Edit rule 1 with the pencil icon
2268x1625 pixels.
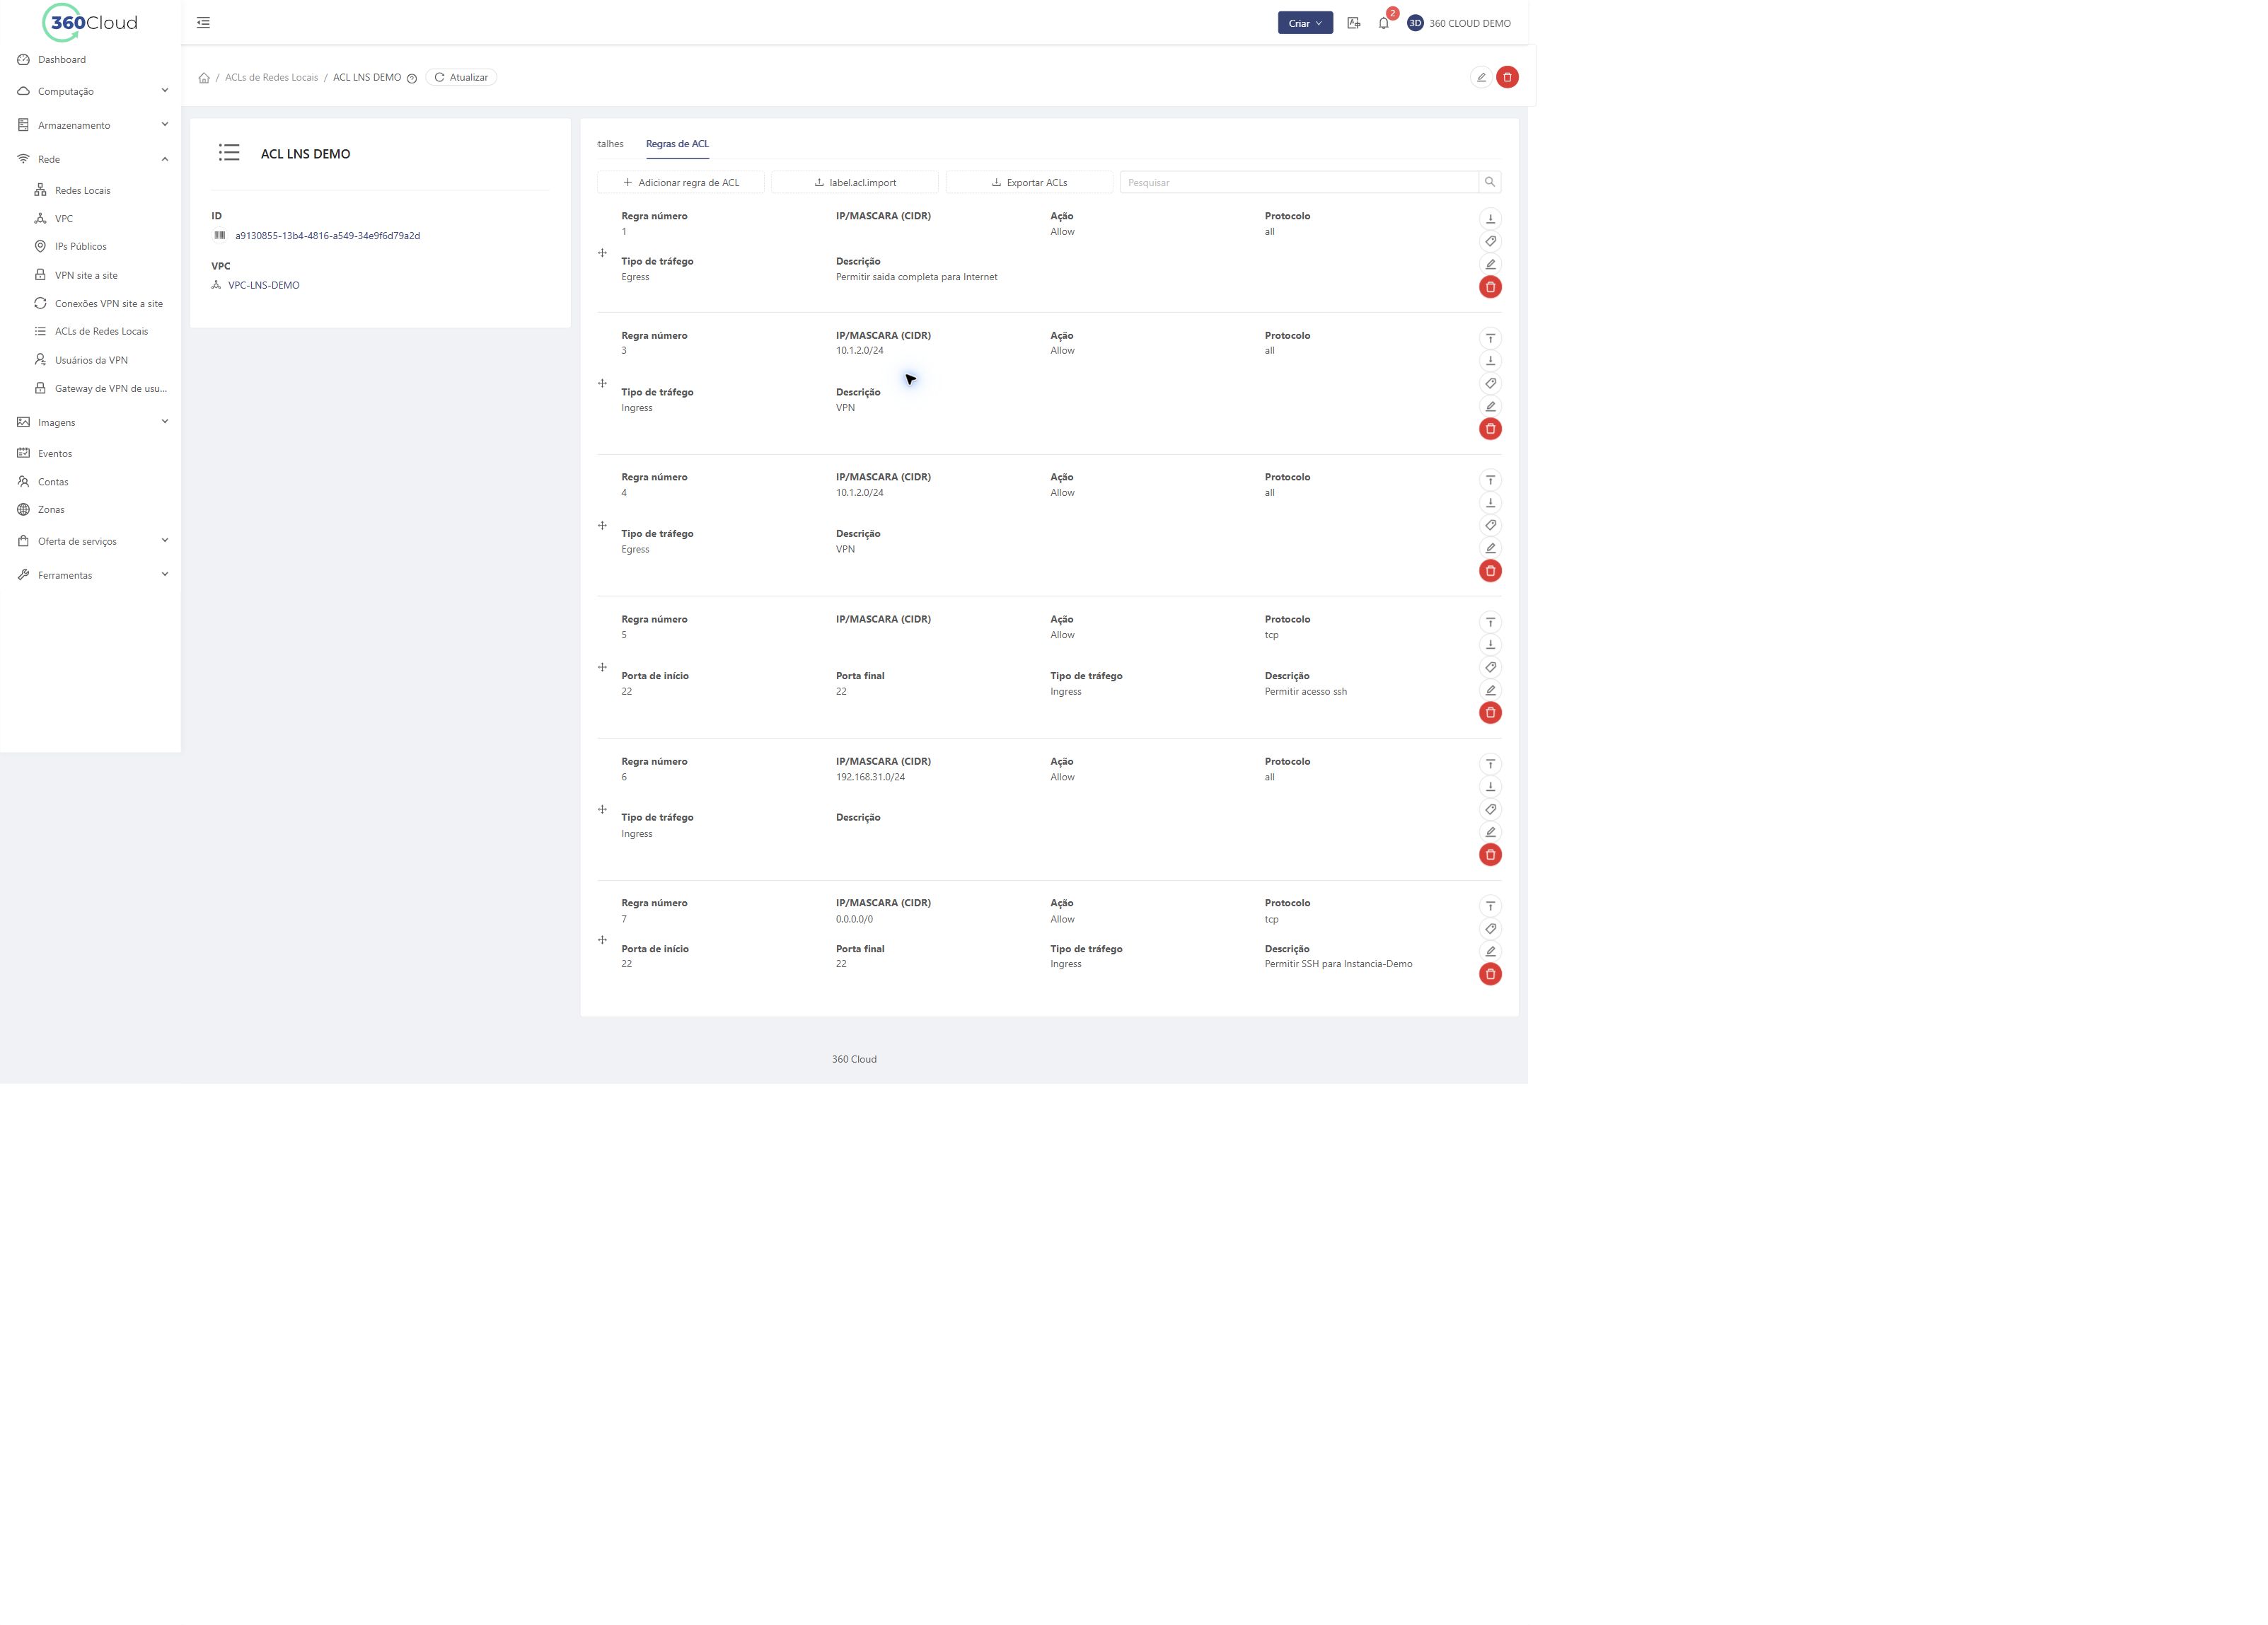pyautogui.click(x=1490, y=264)
